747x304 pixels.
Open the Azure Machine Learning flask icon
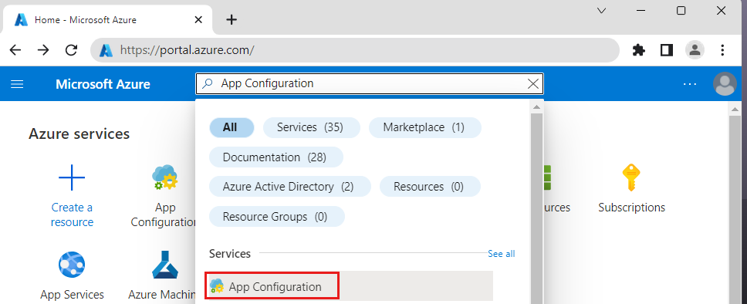click(165, 265)
